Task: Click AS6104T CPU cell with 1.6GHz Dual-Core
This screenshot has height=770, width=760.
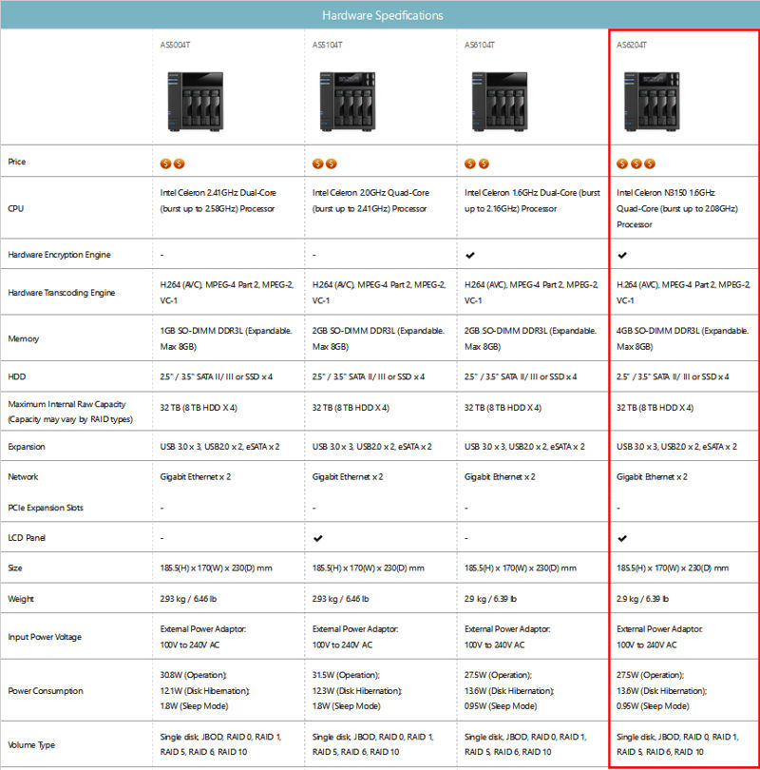Action: (532, 201)
